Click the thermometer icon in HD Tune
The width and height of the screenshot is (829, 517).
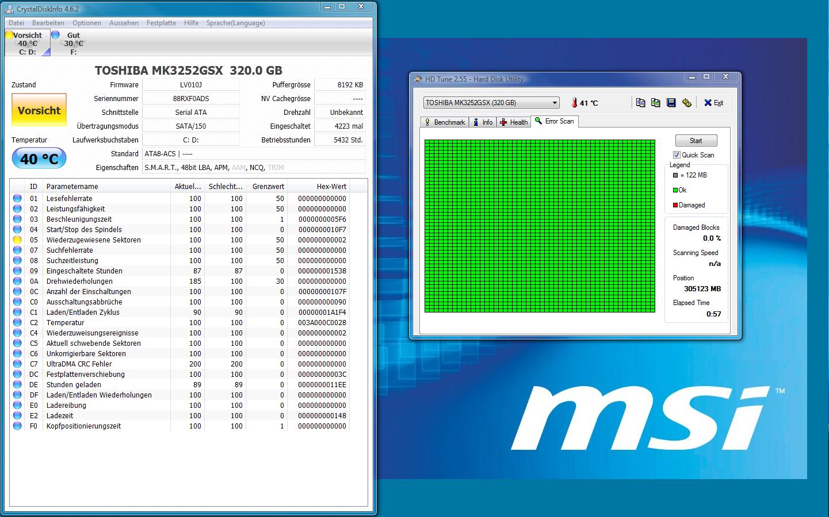pyautogui.click(x=574, y=103)
